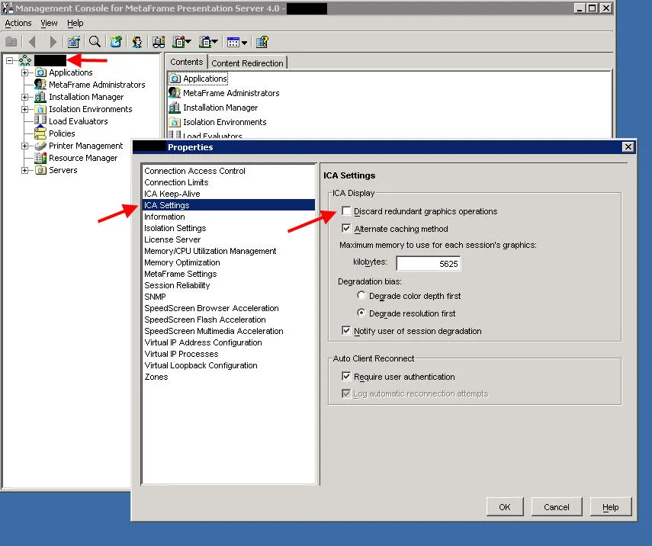
Task: Click Applications icon in Contents pane
Action: (x=175, y=79)
